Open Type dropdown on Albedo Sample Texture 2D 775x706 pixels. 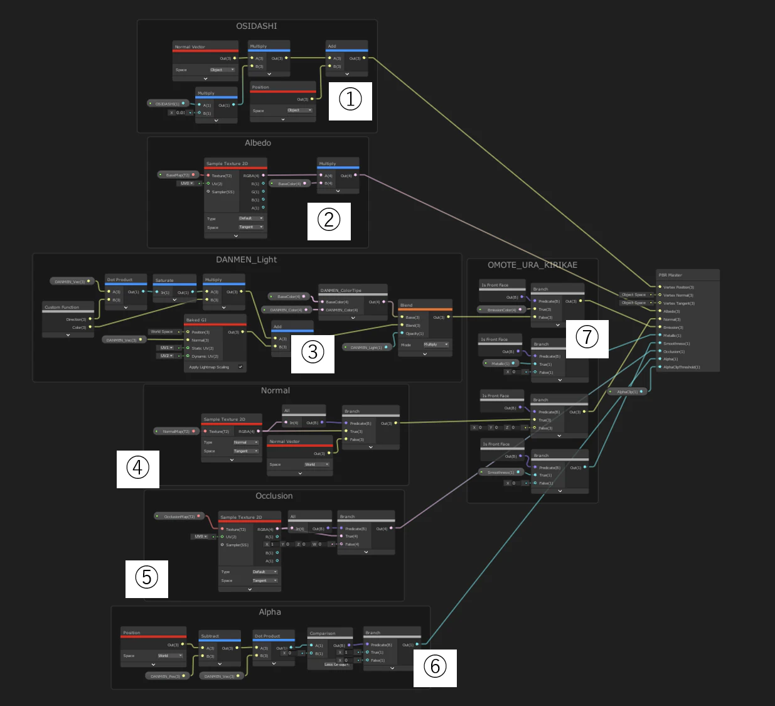point(251,218)
